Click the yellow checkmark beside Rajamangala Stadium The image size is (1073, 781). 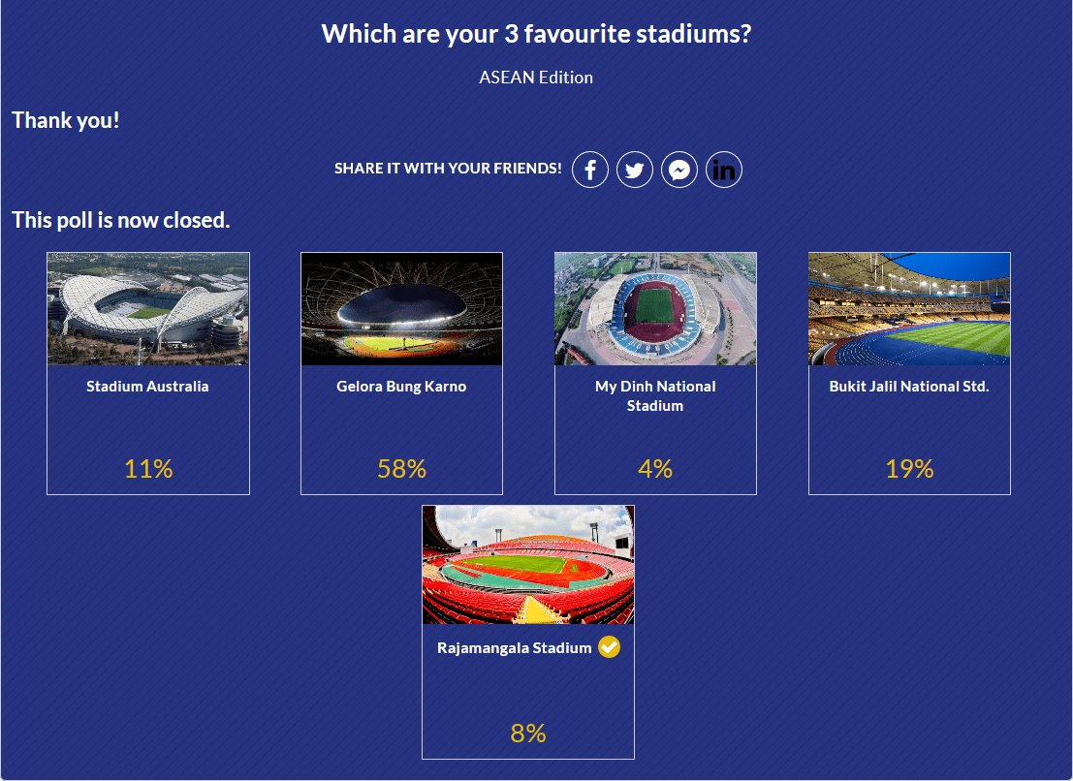pyautogui.click(x=609, y=647)
